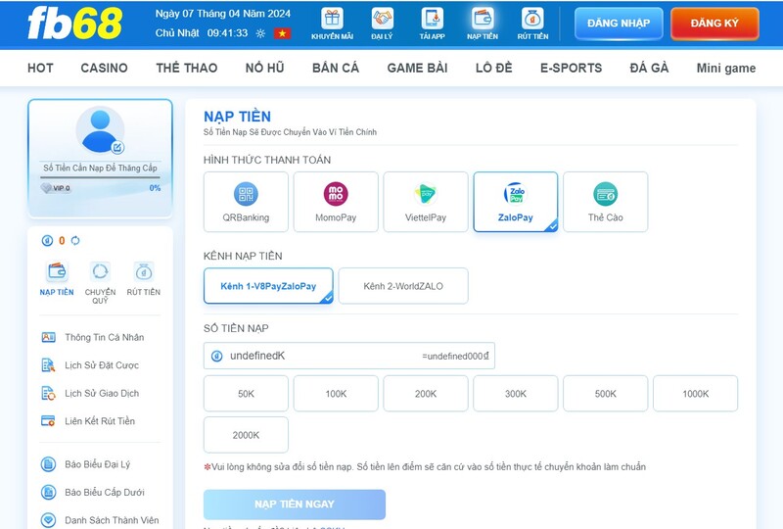The width and height of the screenshot is (783, 529).
Task: Open the Đại Lý handshake icon
Action: 382,19
